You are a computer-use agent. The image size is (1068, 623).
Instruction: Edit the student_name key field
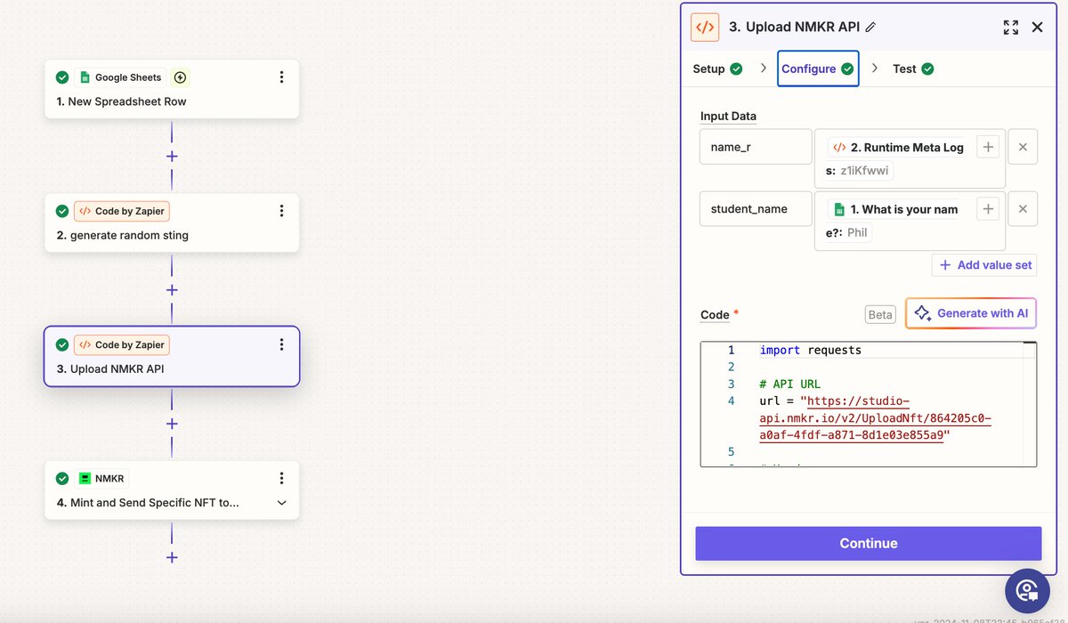(756, 209)
